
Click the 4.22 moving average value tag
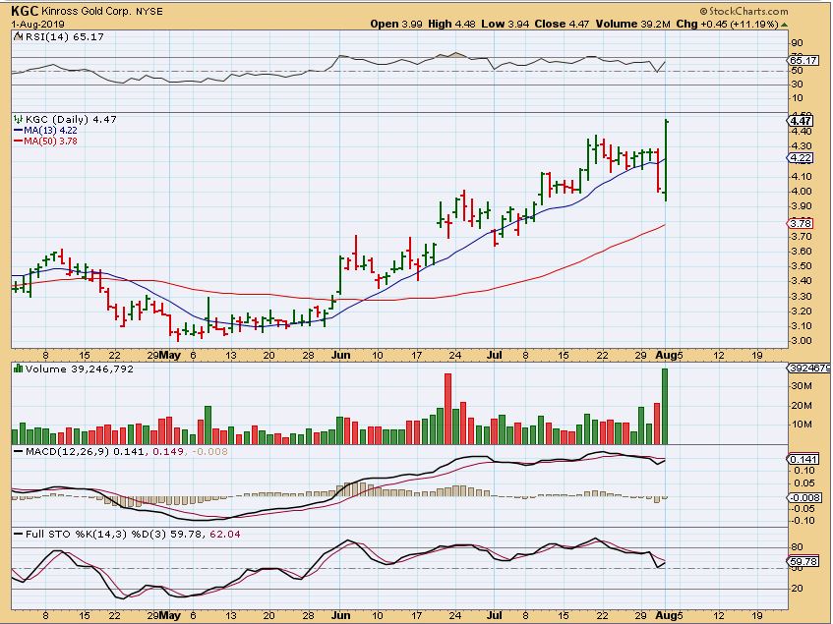(802, 158)
